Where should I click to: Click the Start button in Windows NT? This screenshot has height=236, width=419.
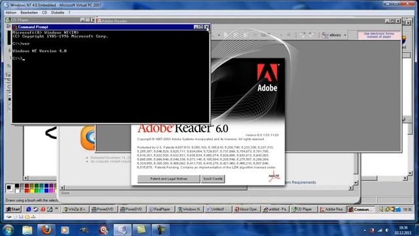tap(13, 209)
